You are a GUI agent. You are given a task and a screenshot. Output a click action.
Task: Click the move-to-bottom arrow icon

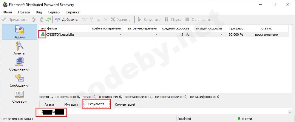pos(106,19)
